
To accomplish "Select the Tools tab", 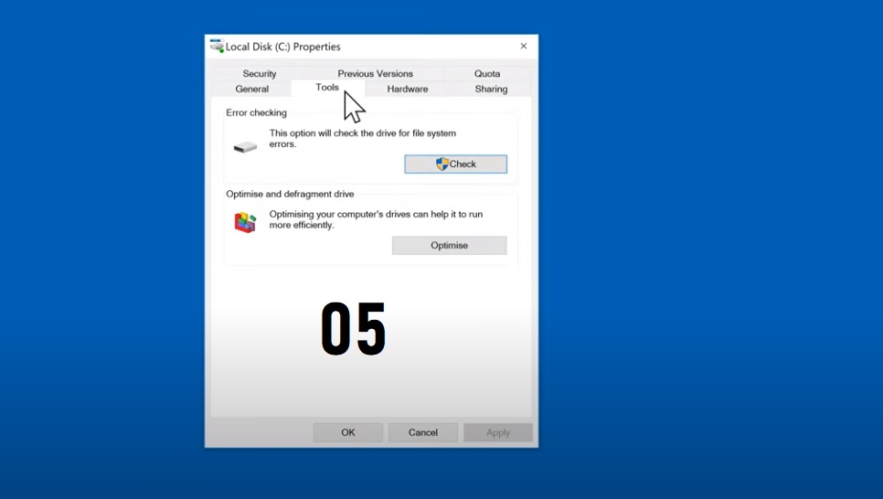I will (327, 88).
